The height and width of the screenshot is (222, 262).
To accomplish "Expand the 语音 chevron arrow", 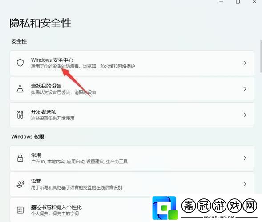I will point(245,184).
